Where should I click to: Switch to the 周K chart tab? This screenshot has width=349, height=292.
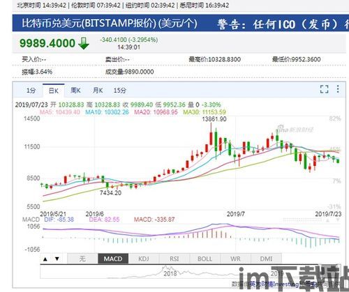(75, 91)
